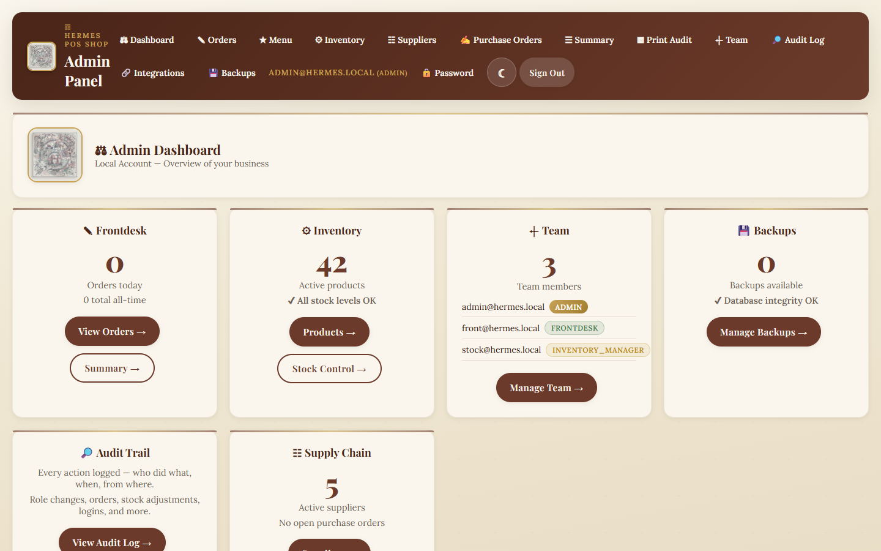Viewport: 881px width, 551px height.
Task: Open the Dashboard nav item
Action: click(x=147, y=40)
